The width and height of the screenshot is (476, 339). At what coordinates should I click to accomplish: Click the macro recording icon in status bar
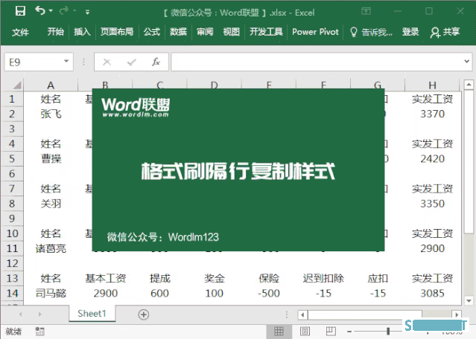(x=39, y=332)
